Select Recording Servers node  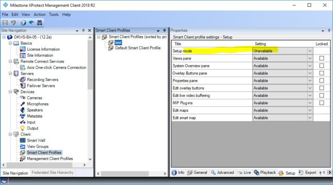click(42, 80)
